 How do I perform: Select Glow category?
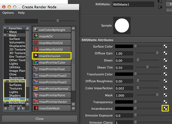pyautogui.click(x=13, y=74)
